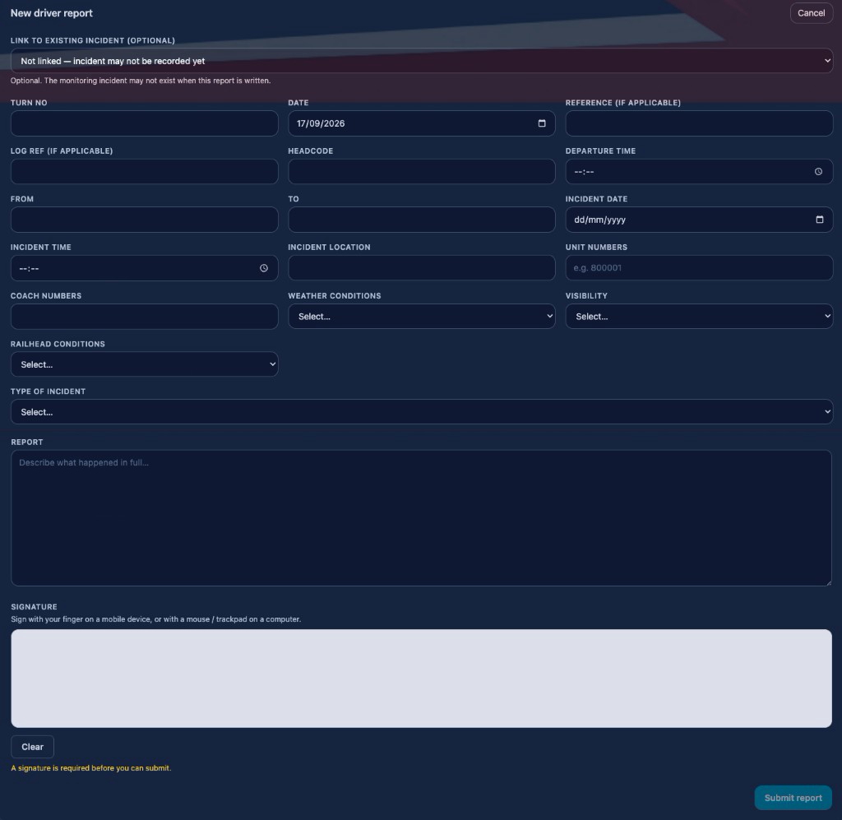Click the signature required warning text
This screenshot has height=820, width=842.
pyautogui.click(x=90, y=768)
